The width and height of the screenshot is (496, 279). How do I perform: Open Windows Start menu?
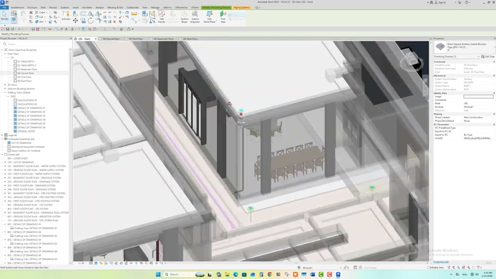point(158,274)
